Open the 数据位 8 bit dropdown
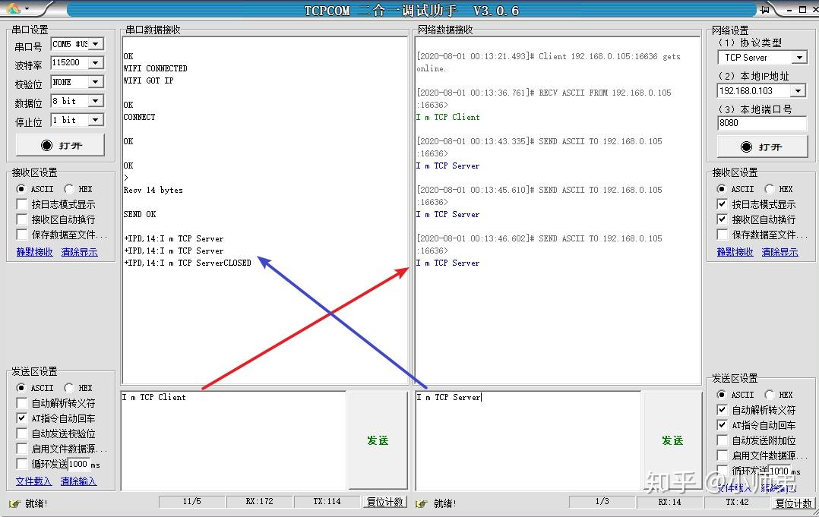 96,100
